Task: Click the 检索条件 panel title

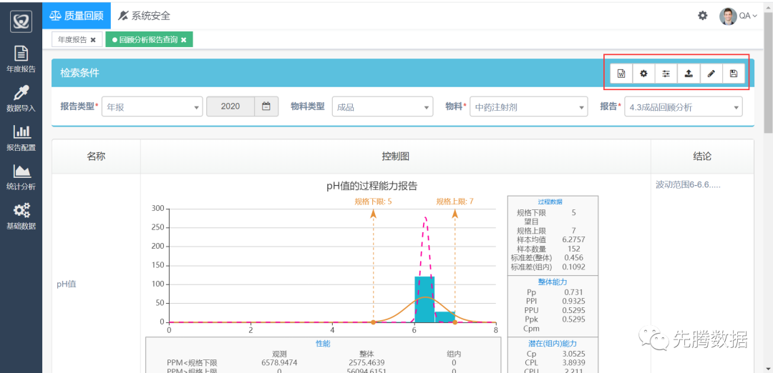Action: pos(79,73)
